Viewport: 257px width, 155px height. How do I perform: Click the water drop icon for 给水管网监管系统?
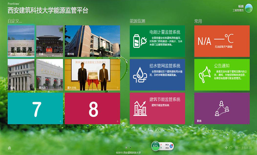(140, 75)
